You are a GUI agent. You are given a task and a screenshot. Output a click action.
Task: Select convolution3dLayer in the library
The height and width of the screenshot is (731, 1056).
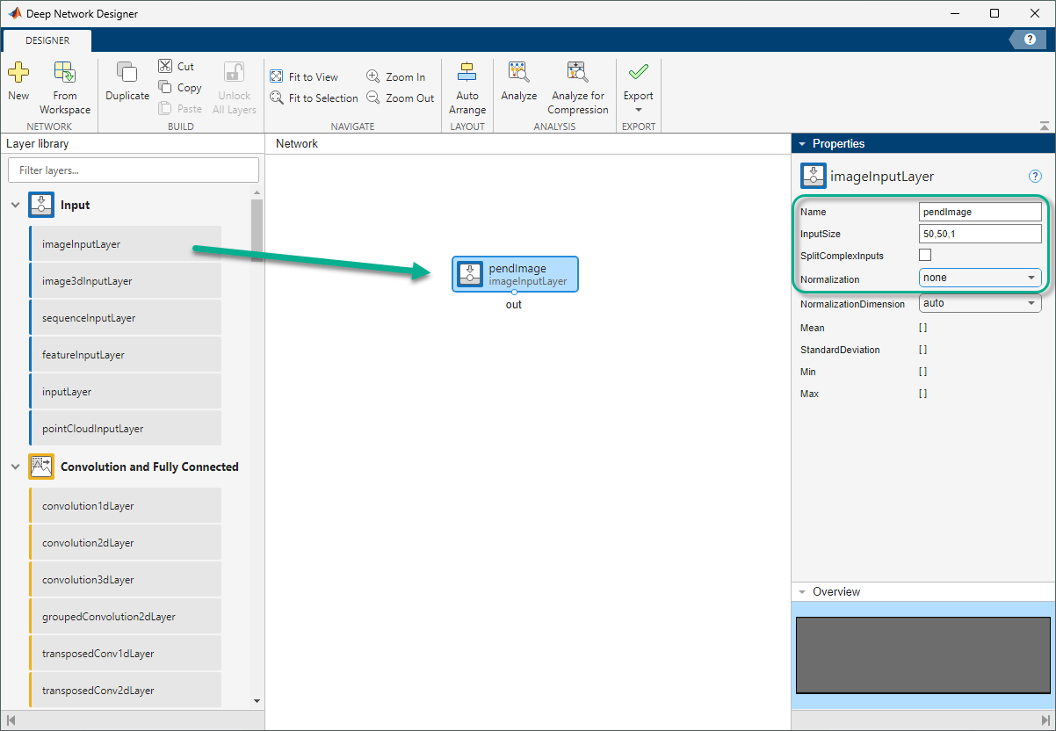[126, 580]
